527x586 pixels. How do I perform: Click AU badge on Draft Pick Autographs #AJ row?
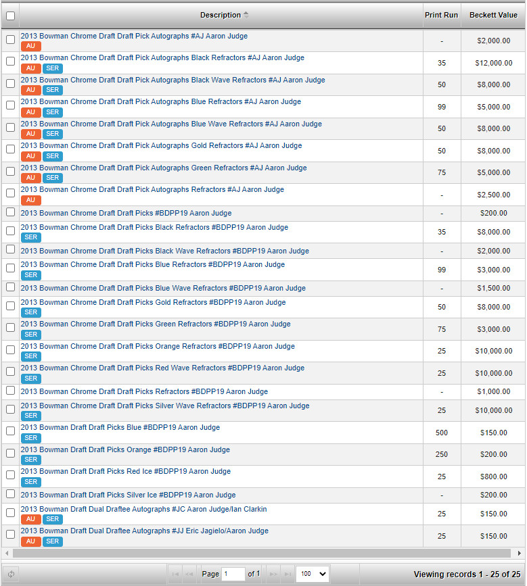click(x=30, y=46)
